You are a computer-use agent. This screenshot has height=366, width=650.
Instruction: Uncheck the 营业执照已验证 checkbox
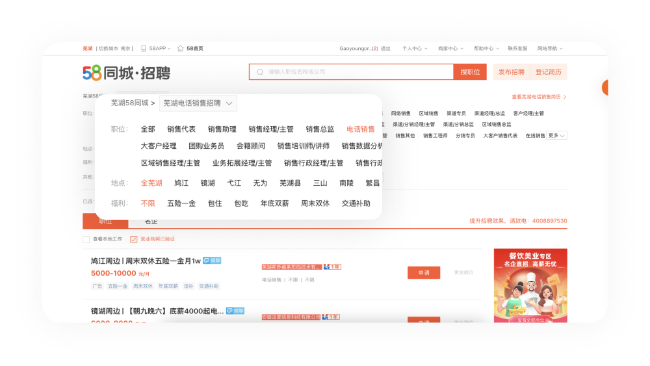134,239
